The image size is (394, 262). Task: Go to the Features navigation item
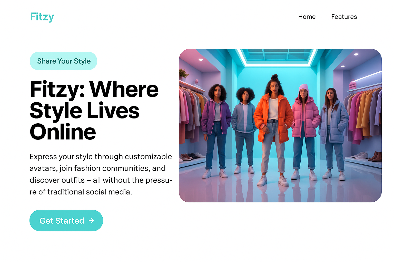(344, 17)
